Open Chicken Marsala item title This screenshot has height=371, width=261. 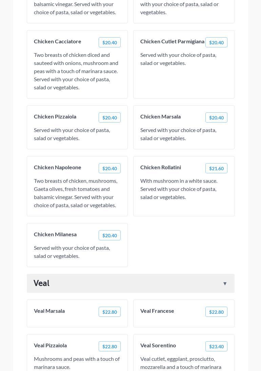[160, 116]
